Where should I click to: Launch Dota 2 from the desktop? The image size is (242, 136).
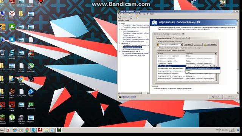pos(2,105)
